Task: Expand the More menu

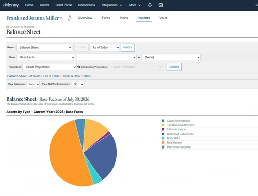Action: click(135, 5)
